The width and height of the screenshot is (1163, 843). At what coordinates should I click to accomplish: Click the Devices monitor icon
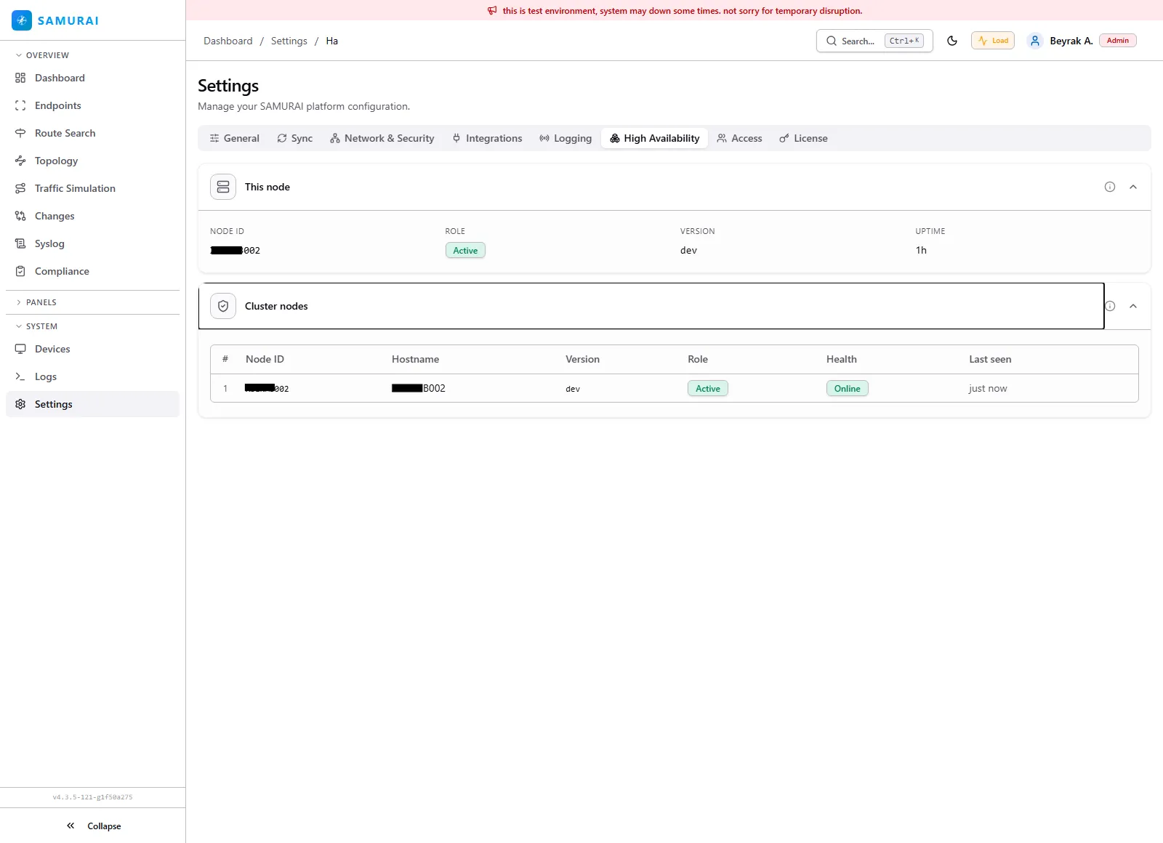pos(20,349)
